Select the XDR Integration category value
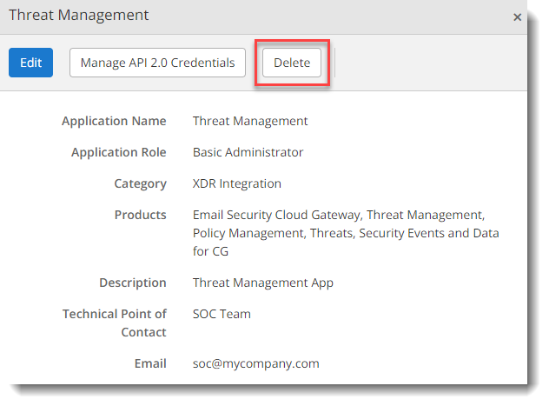Viewport: 549px width, 406px height. [x=237, y=183]
